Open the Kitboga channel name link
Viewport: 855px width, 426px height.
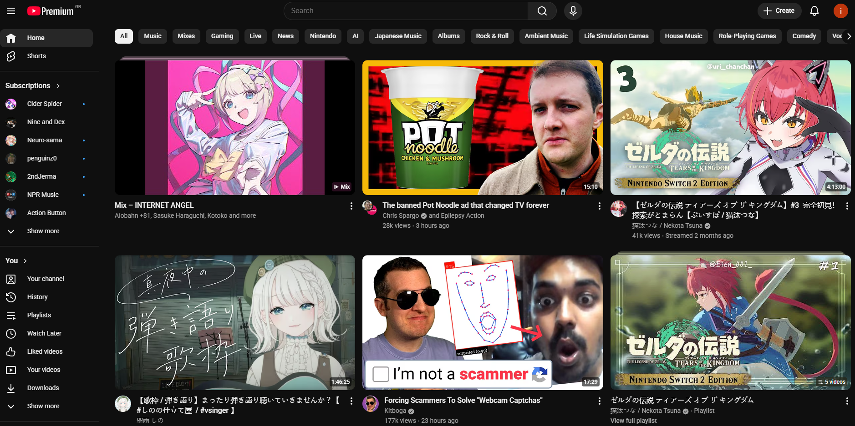tap(395, 411)
